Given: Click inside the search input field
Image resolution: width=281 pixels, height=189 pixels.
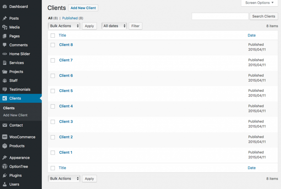Looking at the screenshot, I should click(220, 16).
